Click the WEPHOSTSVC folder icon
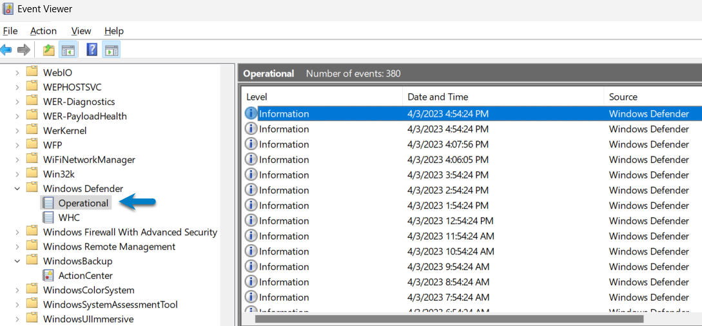 (32, 87)
